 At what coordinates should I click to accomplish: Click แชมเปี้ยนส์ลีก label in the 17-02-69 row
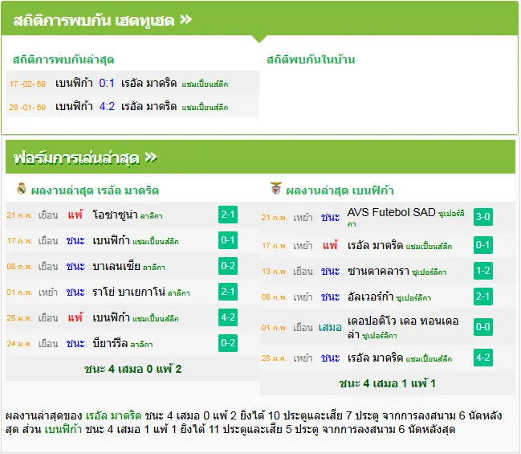coord(205,84)
